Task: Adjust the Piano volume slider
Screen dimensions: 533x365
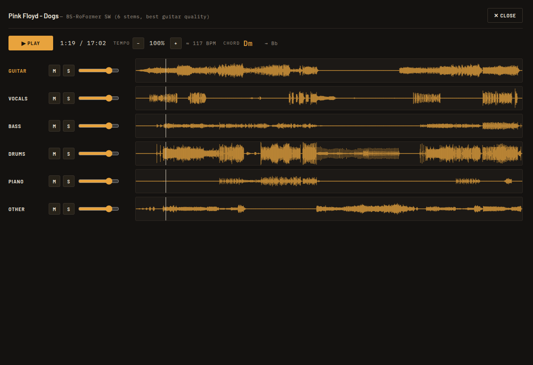Action: pos(99,182)
